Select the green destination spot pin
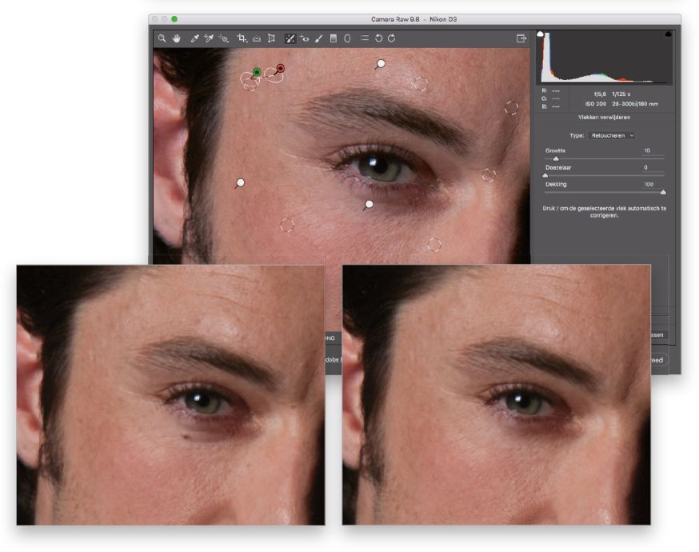Viewport: 699px width, 552px height. (x=257, y=72)
